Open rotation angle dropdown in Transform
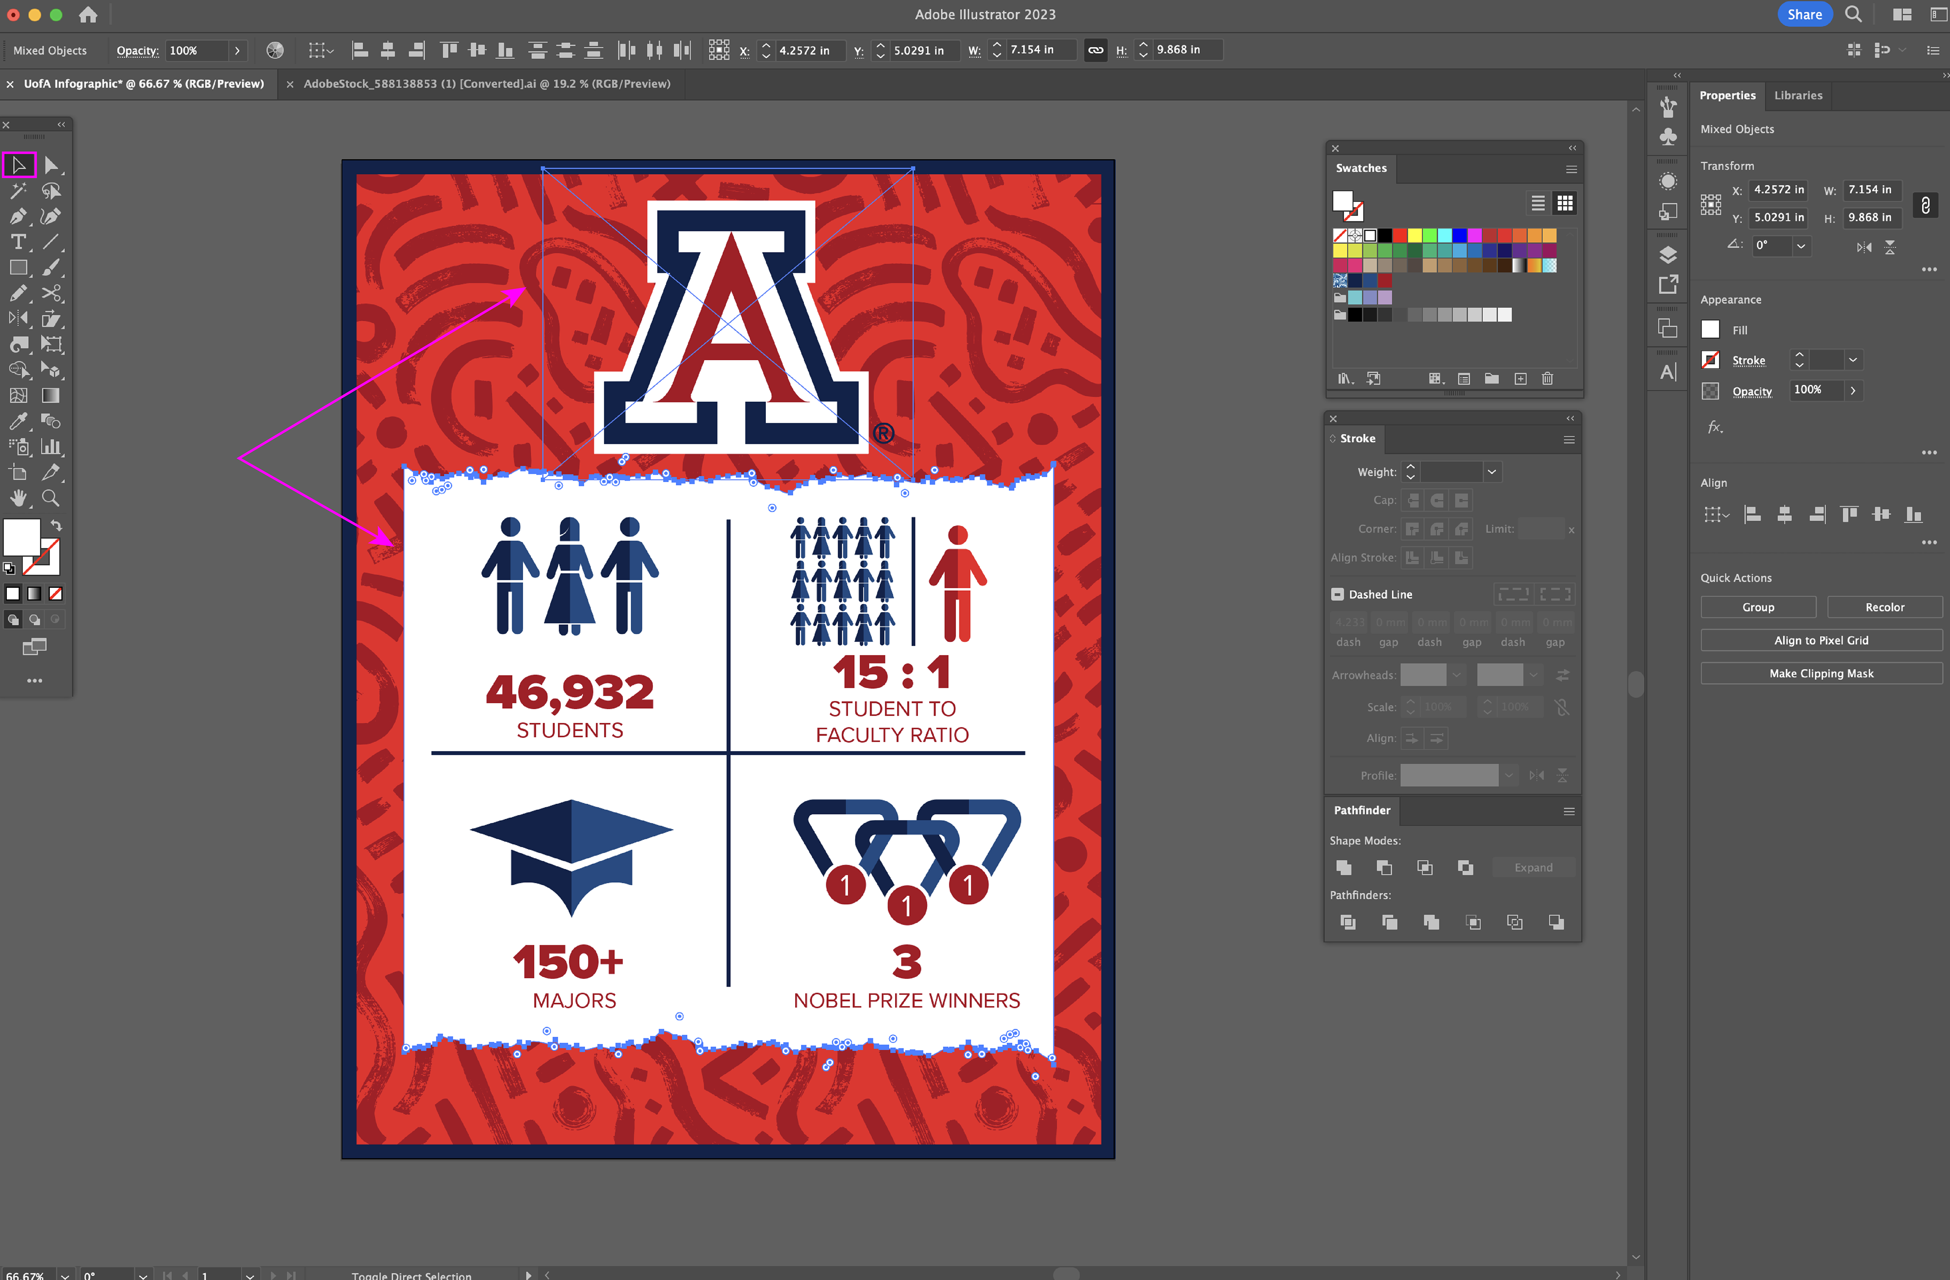 pos(1801,246)
